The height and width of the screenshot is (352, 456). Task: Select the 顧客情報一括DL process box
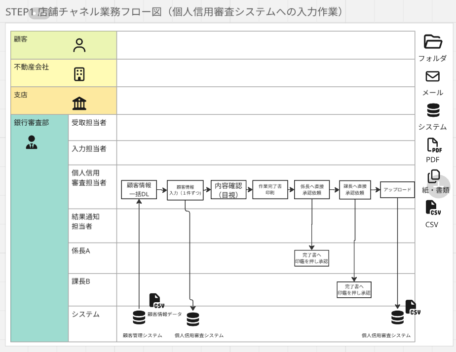tap(139, 189)
